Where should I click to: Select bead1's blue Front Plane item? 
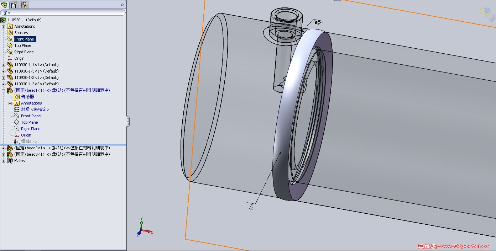[x=31, y=116]
